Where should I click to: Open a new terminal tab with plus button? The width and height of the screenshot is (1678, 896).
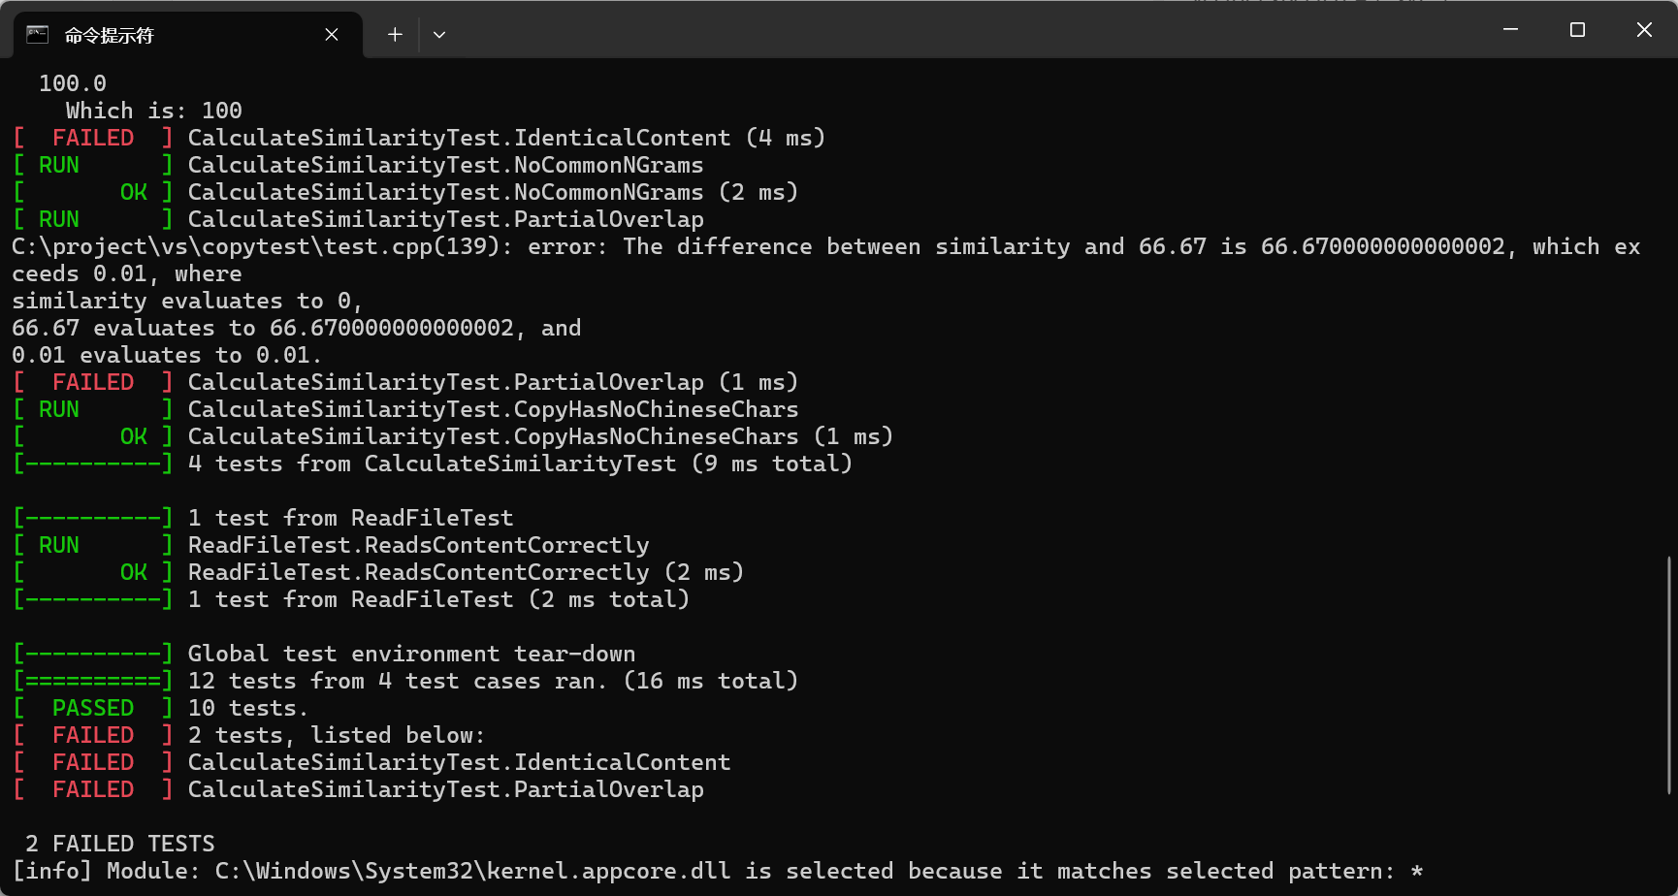395,35
